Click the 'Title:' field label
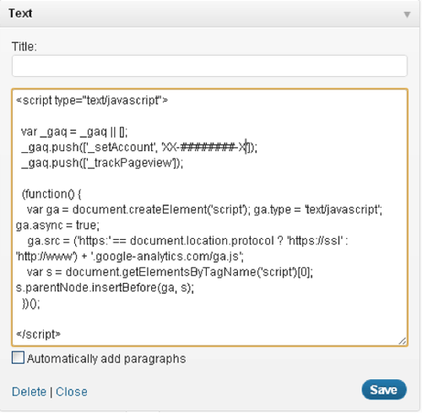This screenshot has width=422, height=413. [x=24, y=46]
